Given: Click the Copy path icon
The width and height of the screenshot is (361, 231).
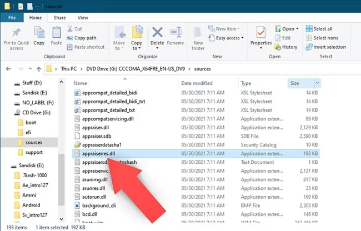Looking at the screenshot, I should [69, 38].
